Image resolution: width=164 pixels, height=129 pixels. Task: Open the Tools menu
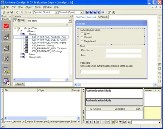click(x=38, y=7)
